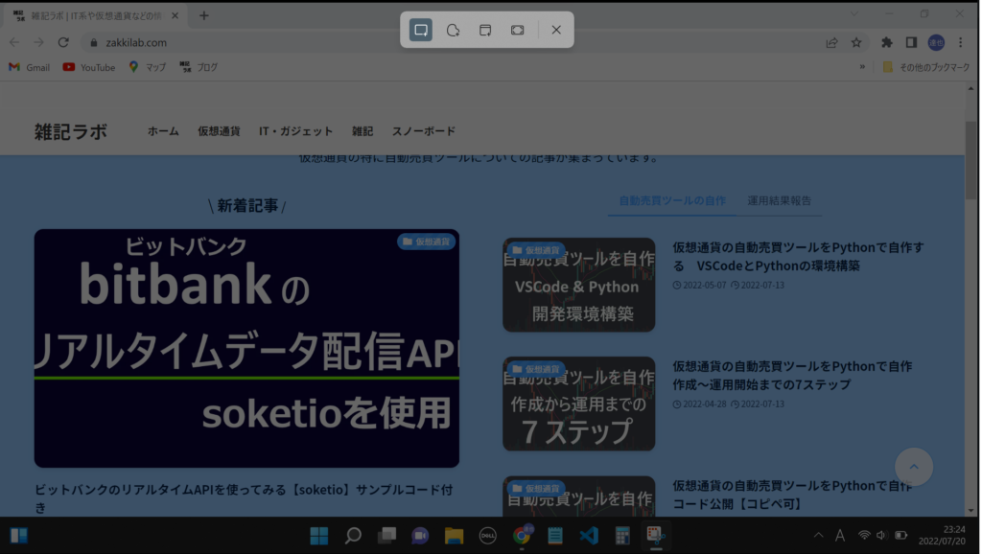Go forward in Chrome
The width and height of the screenshot is (982, 554).
point(38,42)
